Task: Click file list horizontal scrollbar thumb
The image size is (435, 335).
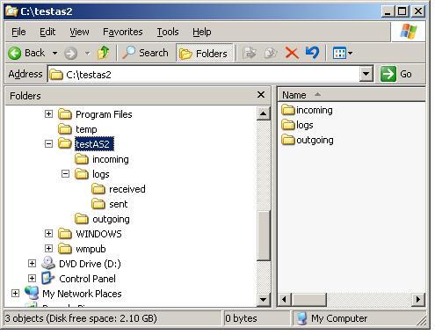Action: 308,299
